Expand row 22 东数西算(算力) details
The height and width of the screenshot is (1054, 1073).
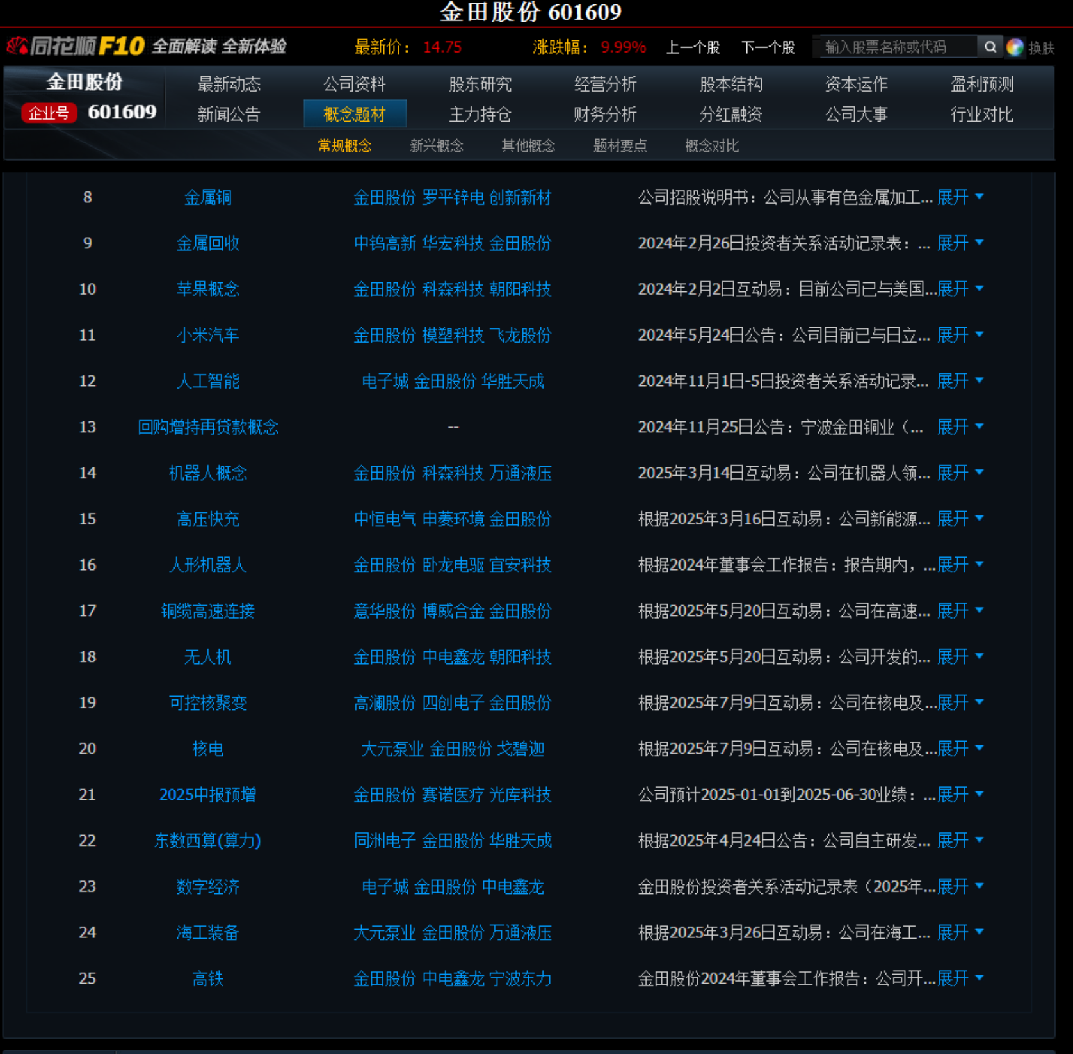pos(960,841)
